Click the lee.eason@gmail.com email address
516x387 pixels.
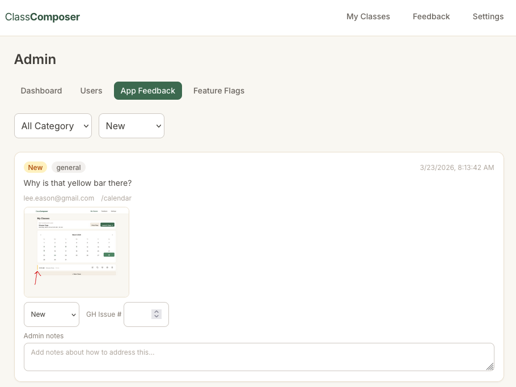pos(58,198)
